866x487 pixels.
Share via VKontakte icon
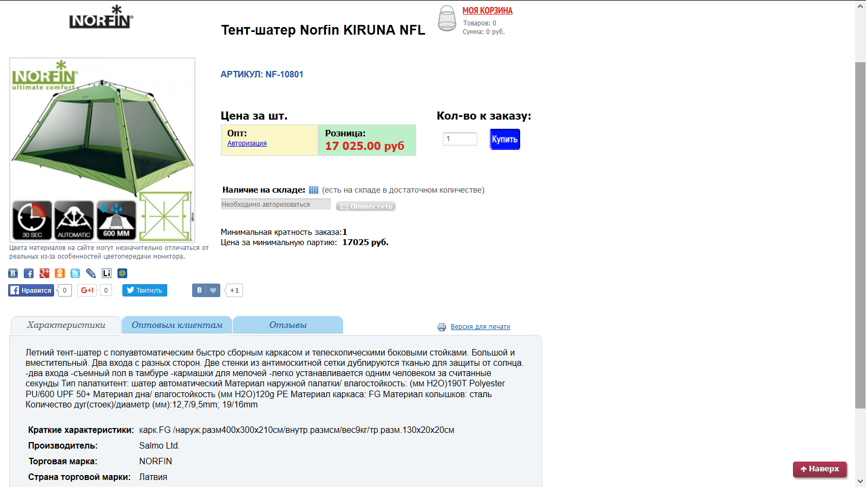coord(13,273)
